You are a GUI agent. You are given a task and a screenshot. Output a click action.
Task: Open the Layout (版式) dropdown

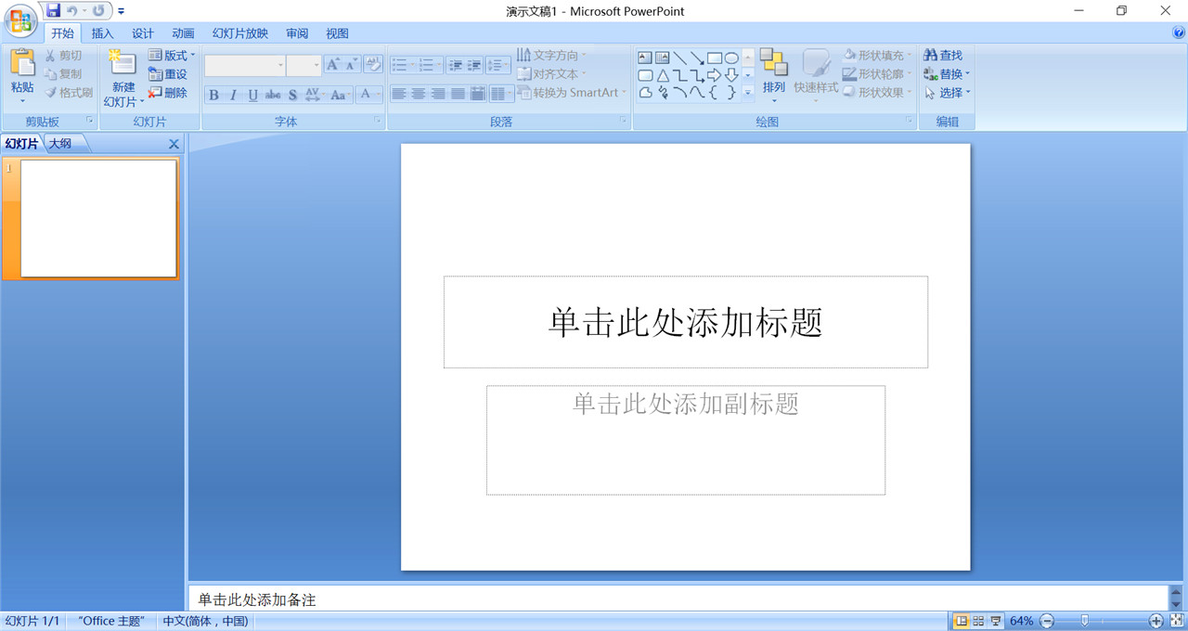pyautogui.click(x=172, y=56)
